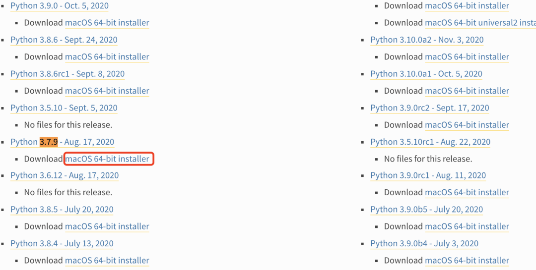This screenshot has width=536, height=270.
Task: Download macOS installer under Python 3.8.6rc1
Action: point(107,91)
